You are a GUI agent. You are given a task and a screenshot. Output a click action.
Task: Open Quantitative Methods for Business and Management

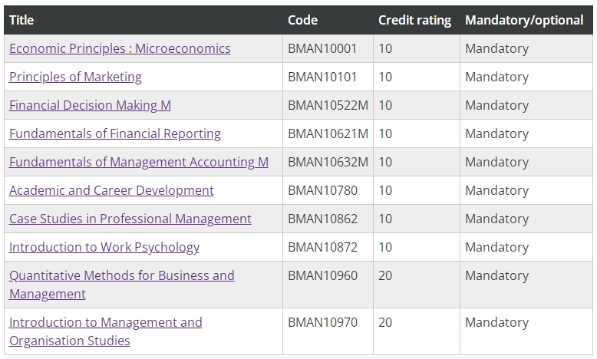[x=121, y=285]
